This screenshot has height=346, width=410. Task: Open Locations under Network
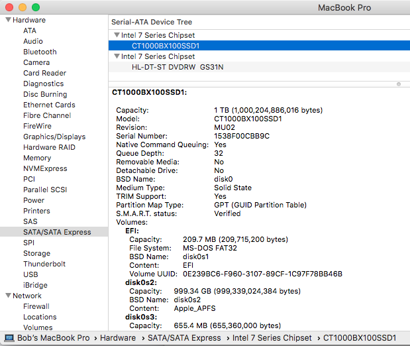[x=40, y=317]
